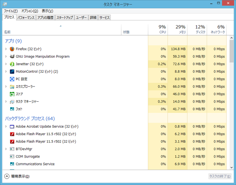Click GIMP memory value 59.3 MB
Viewport: 236px width, 185px height.
point(179,57)
